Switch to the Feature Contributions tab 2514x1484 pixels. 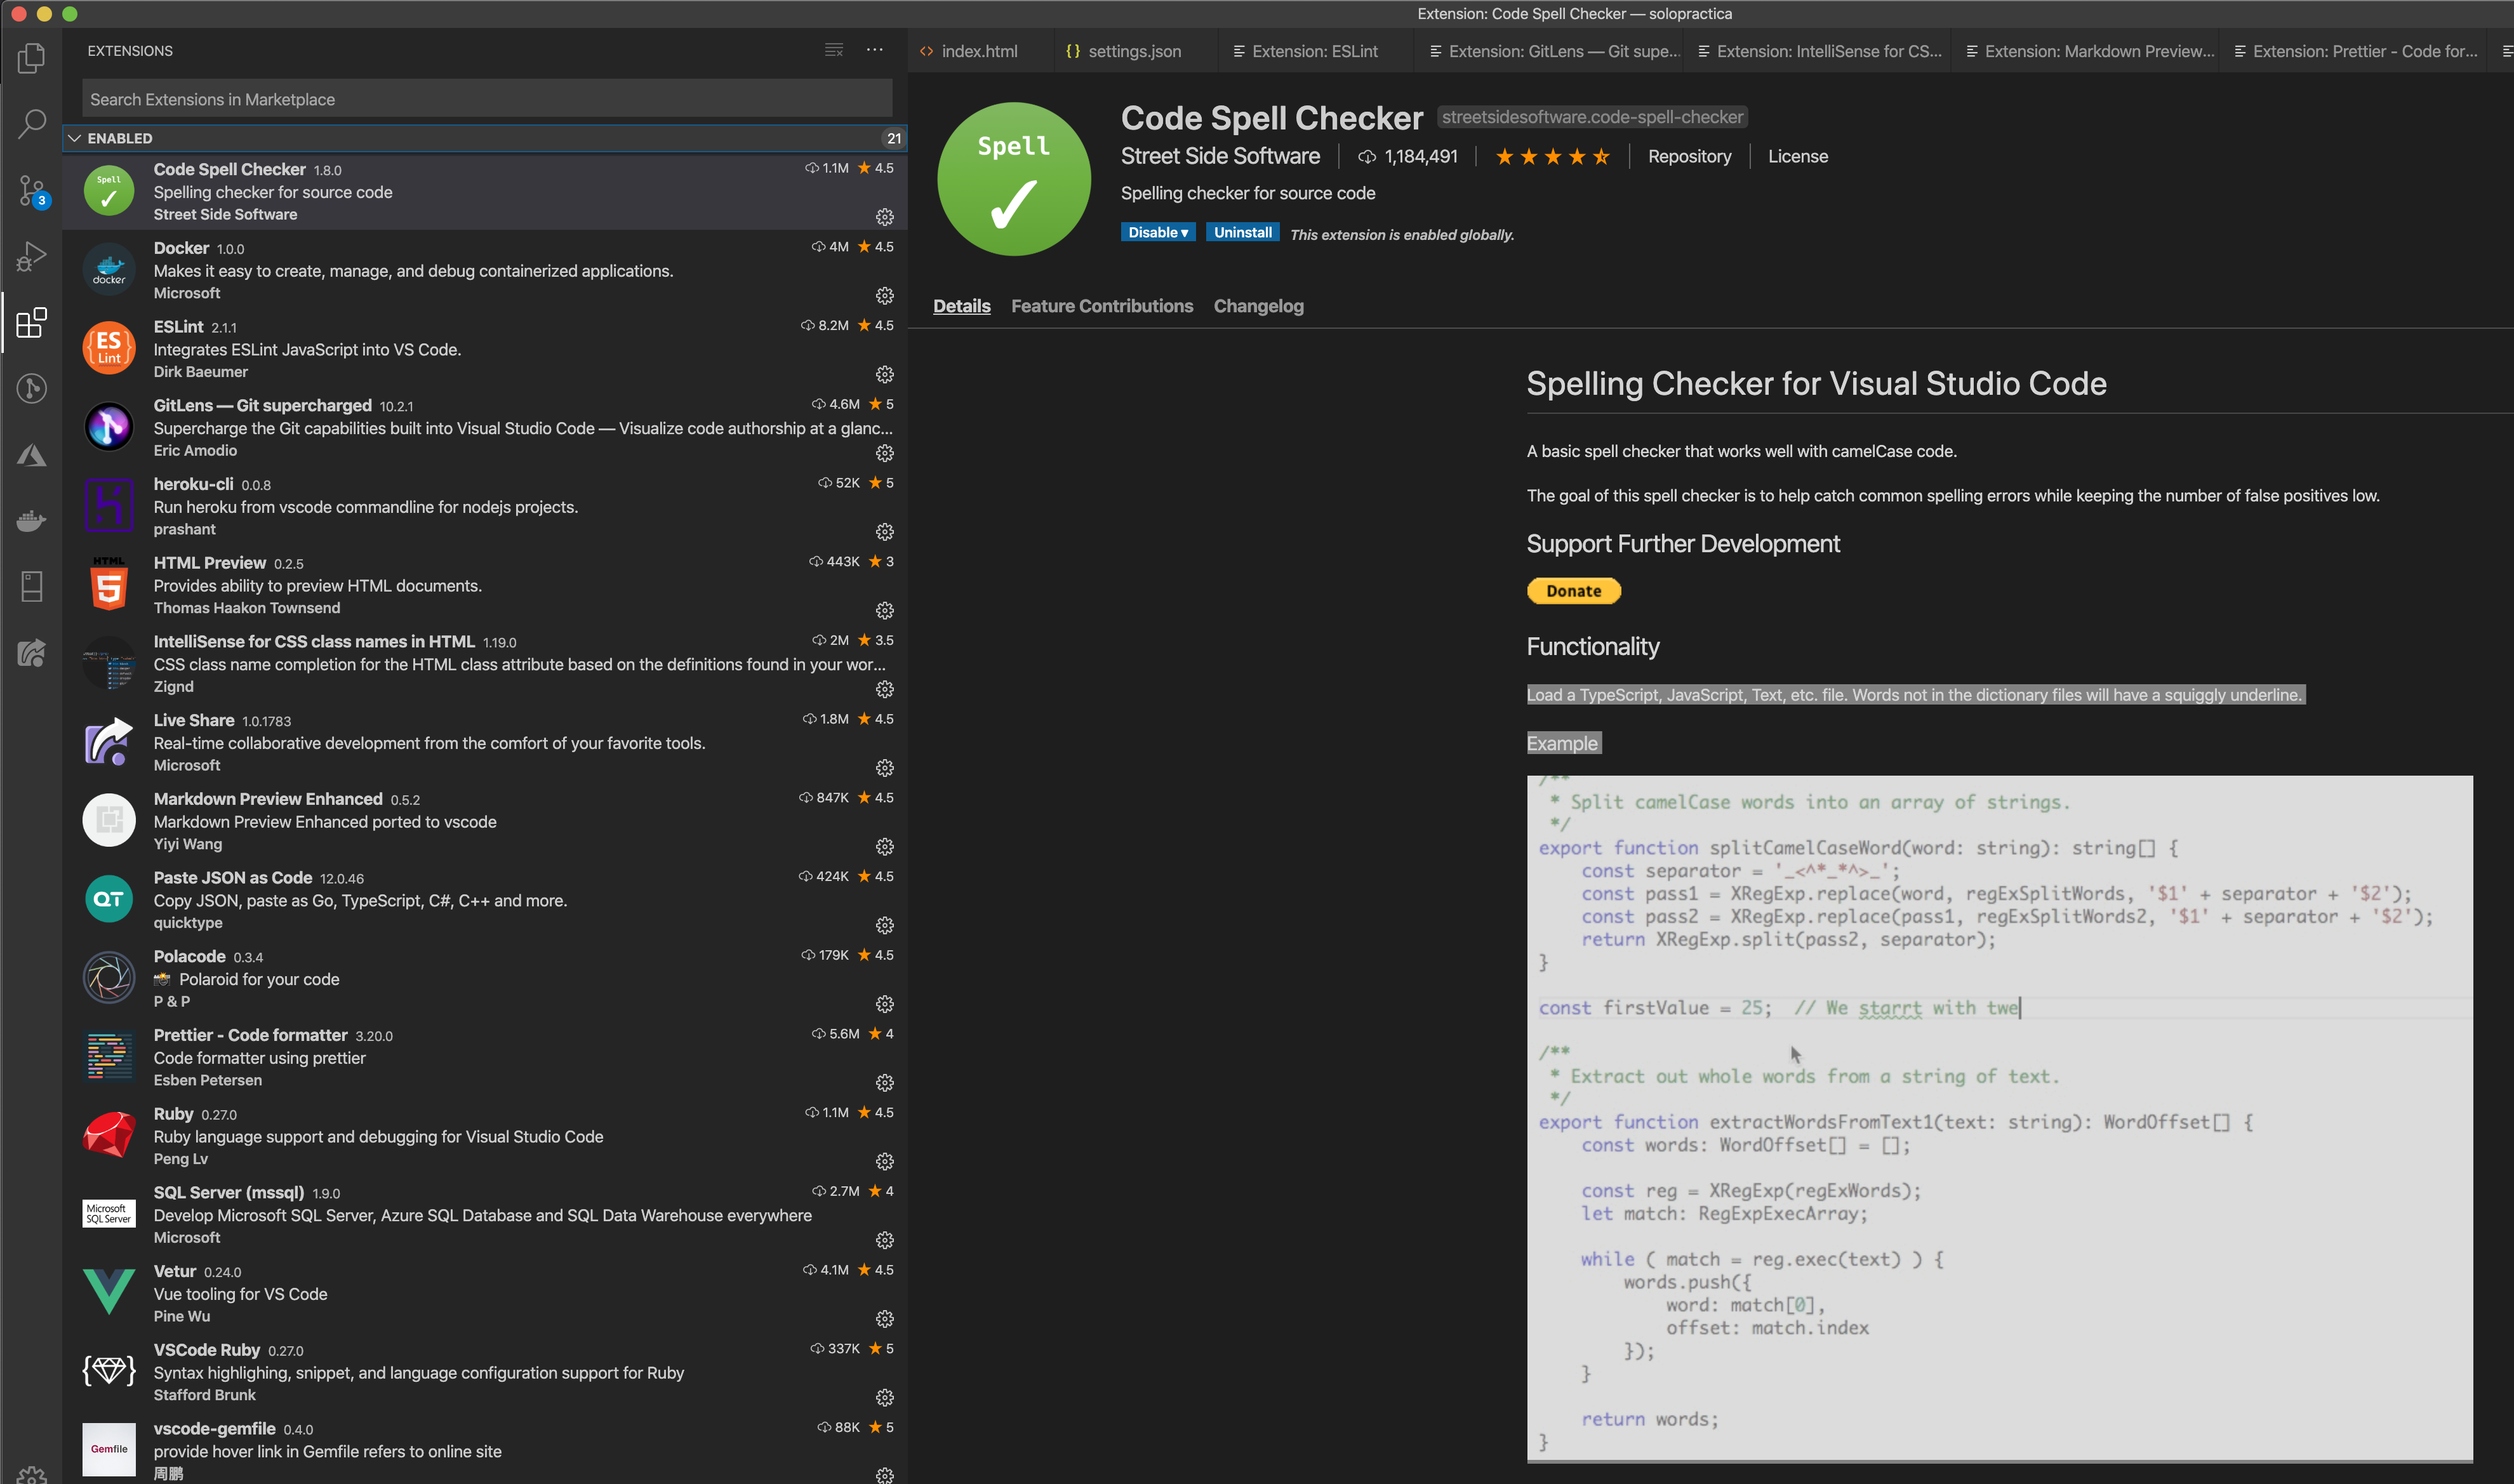tap(1102, 306)
